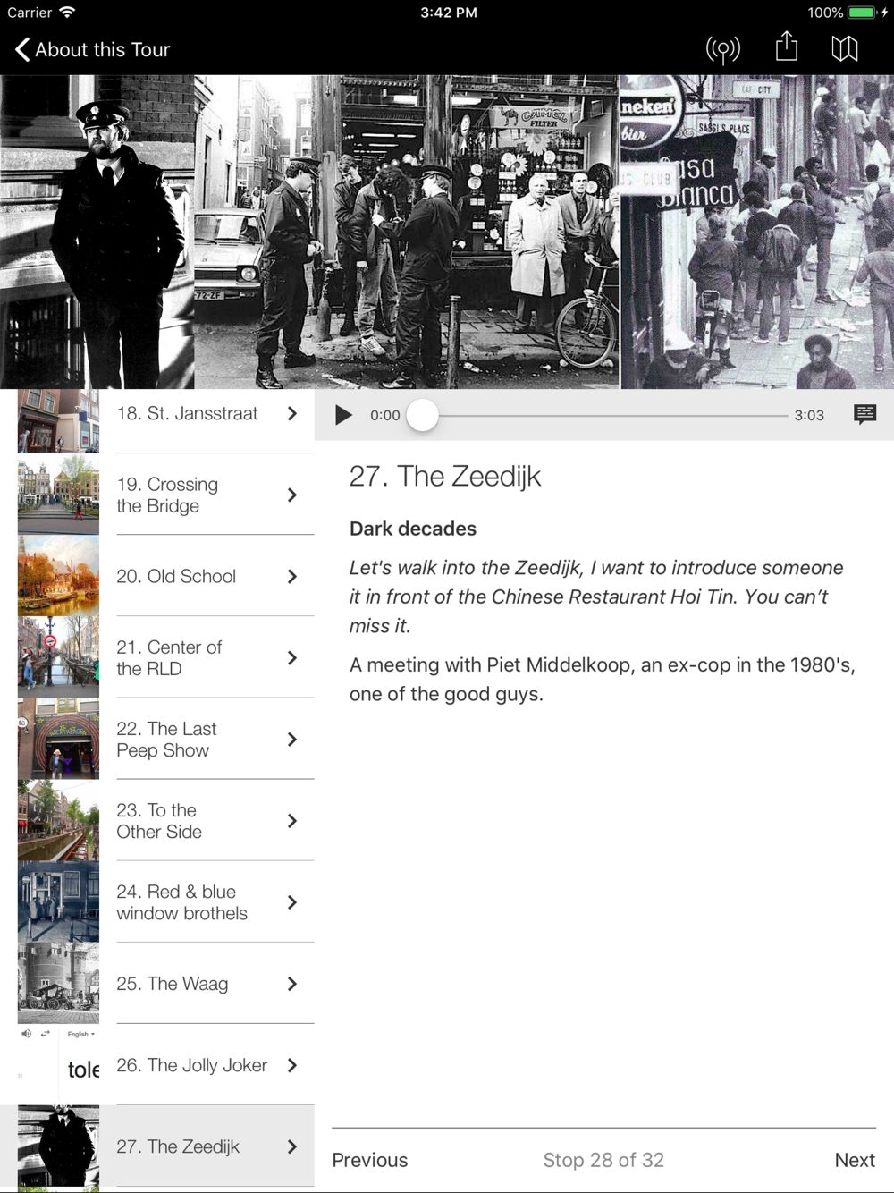
Task: Tap the broadcast signal icon
Action: tap(722, 49)
